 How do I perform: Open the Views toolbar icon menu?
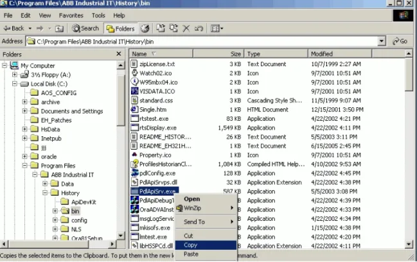coord(217,28)
